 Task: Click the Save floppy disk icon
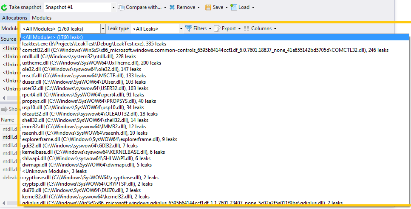[208, 7]
